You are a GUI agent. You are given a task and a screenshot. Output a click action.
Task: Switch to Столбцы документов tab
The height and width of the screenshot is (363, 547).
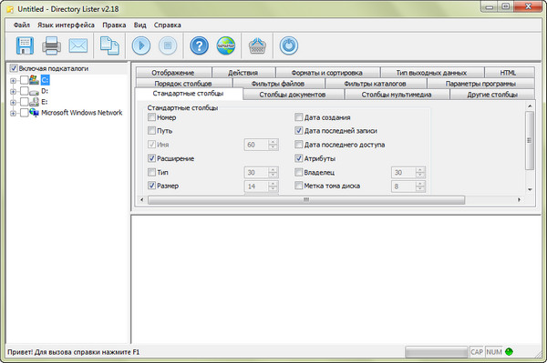click(293, 95)
